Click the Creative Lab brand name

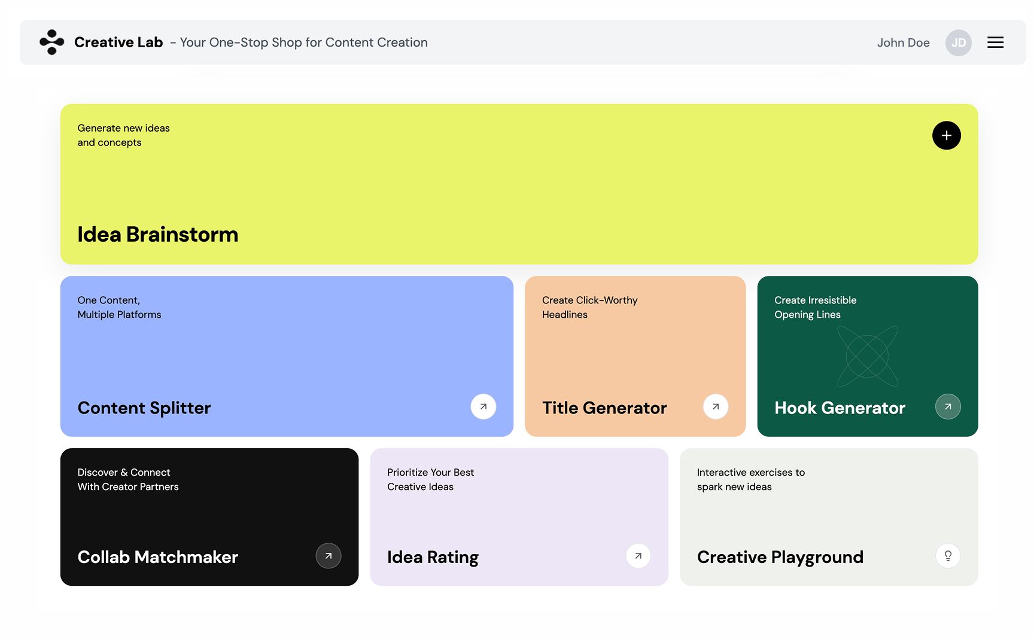118,42
